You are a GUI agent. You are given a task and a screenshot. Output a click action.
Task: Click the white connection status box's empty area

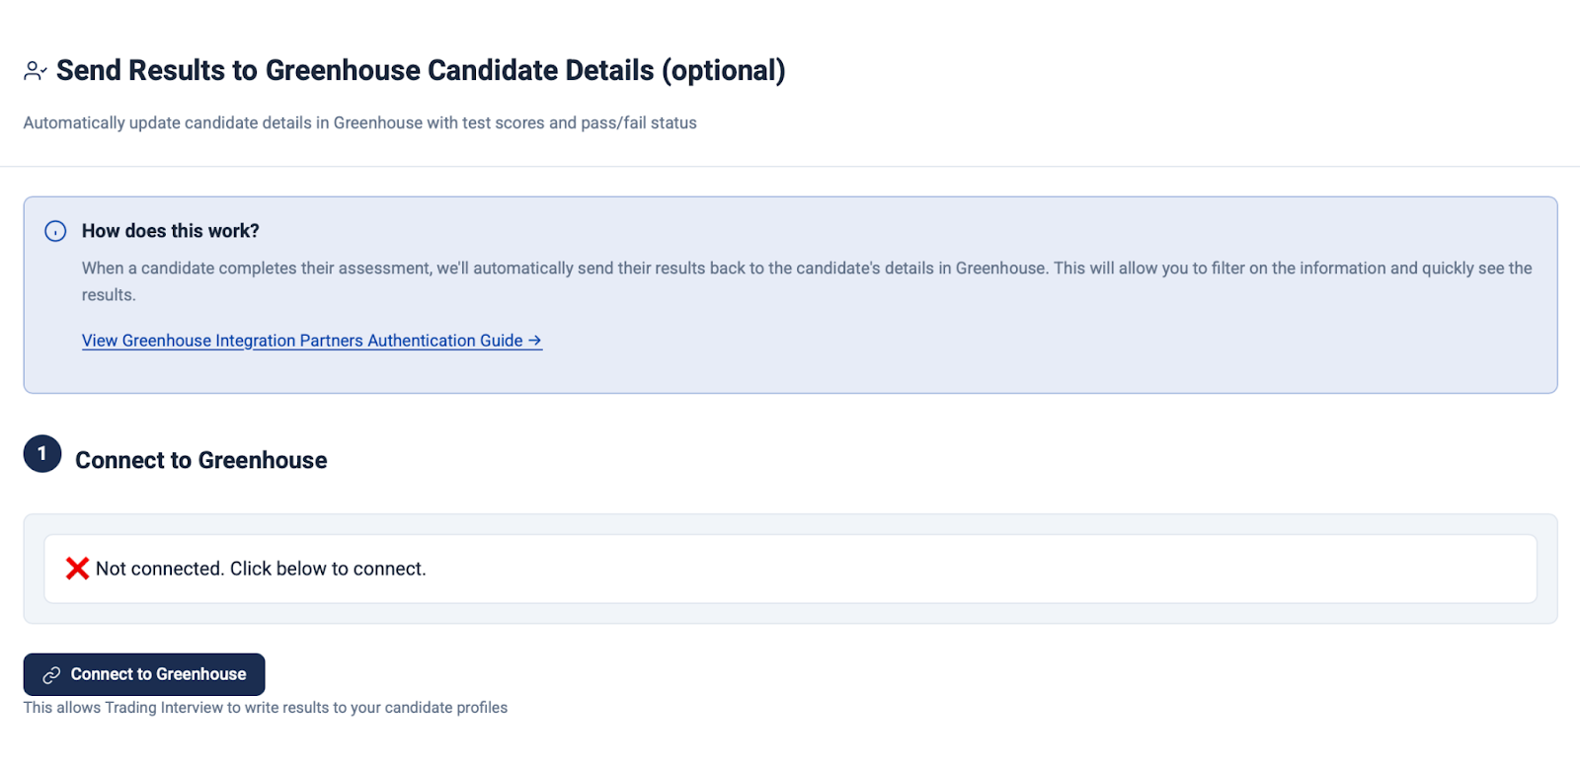[987, 569]
